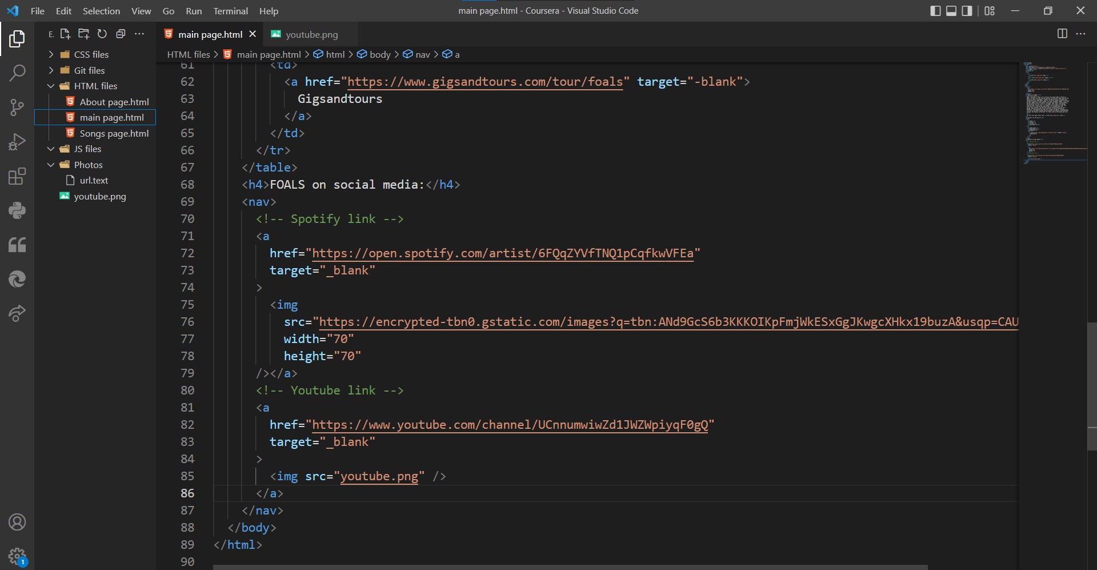Open the Source Control view
The image size is (1097, 570).
click(17, 107)
